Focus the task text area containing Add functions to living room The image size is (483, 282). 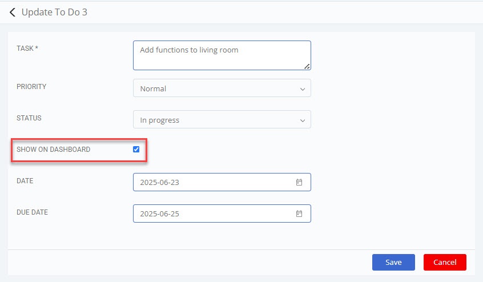[222, 55]
